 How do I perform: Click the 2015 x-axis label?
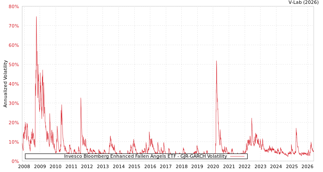pyautogui.click(x=134, y=166)
